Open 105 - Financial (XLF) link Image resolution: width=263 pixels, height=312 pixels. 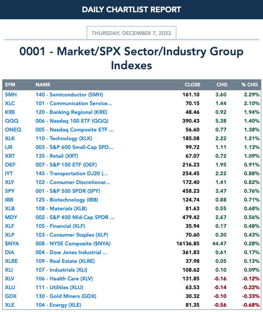60,226
